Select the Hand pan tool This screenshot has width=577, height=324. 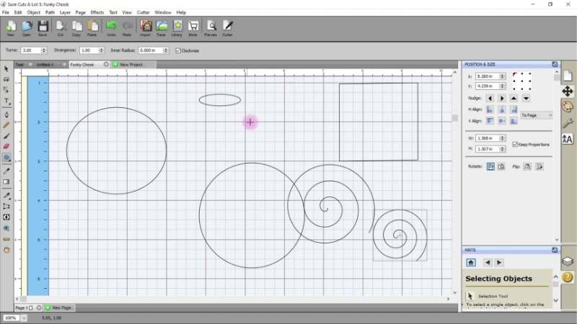(x=6, y=250)
